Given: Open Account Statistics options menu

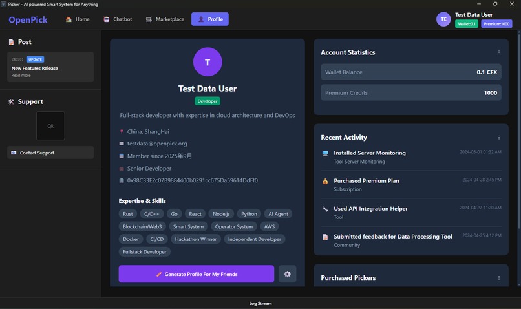Looking at the screenshot, I should click(499, 52).
